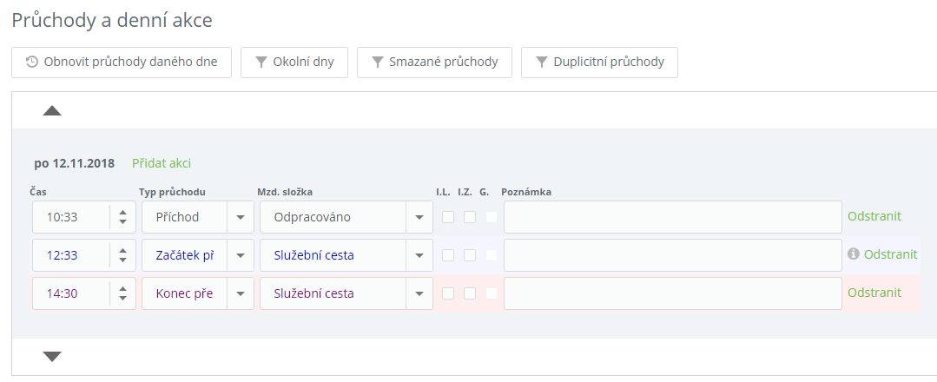Click Obnovit průchody daného dne button
The width and height of the screenshot is (937, 382).
(x=122, y=63)
